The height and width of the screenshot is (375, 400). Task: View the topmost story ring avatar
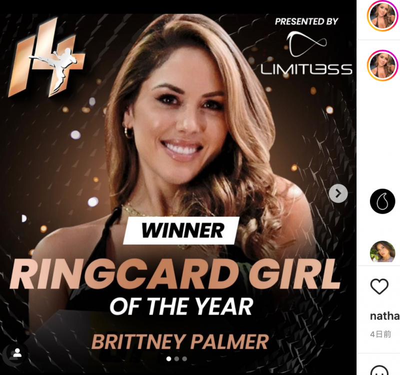[382, 15]
